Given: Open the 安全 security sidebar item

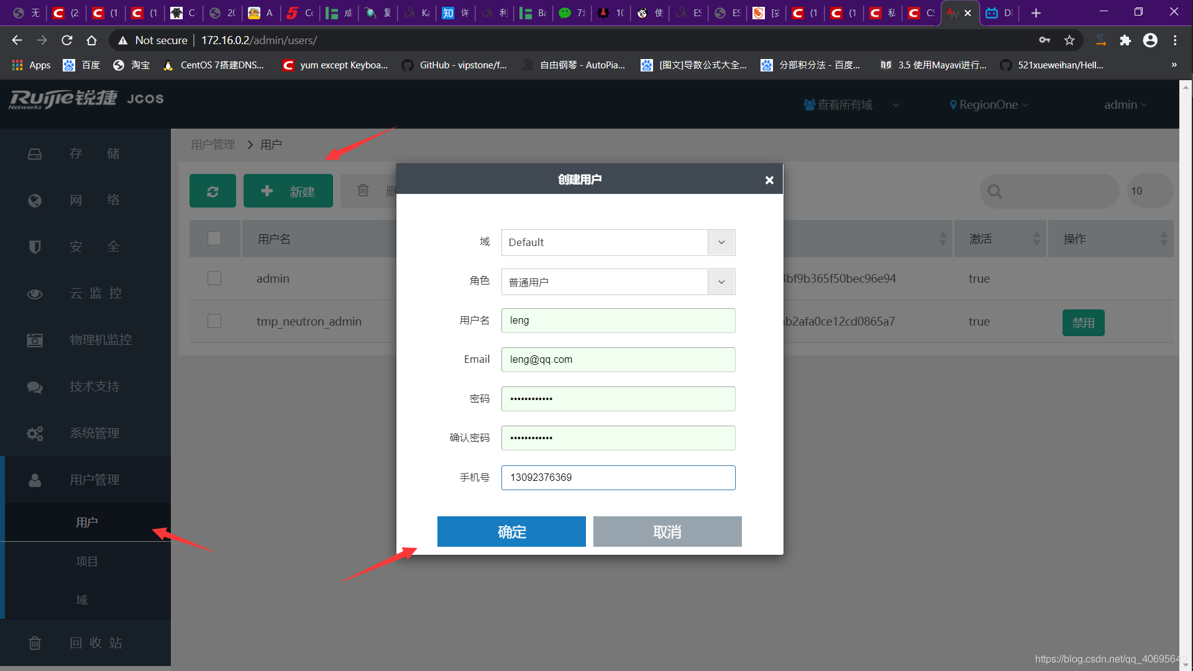Looking at the screenshot, I should (x=85, y=247).
